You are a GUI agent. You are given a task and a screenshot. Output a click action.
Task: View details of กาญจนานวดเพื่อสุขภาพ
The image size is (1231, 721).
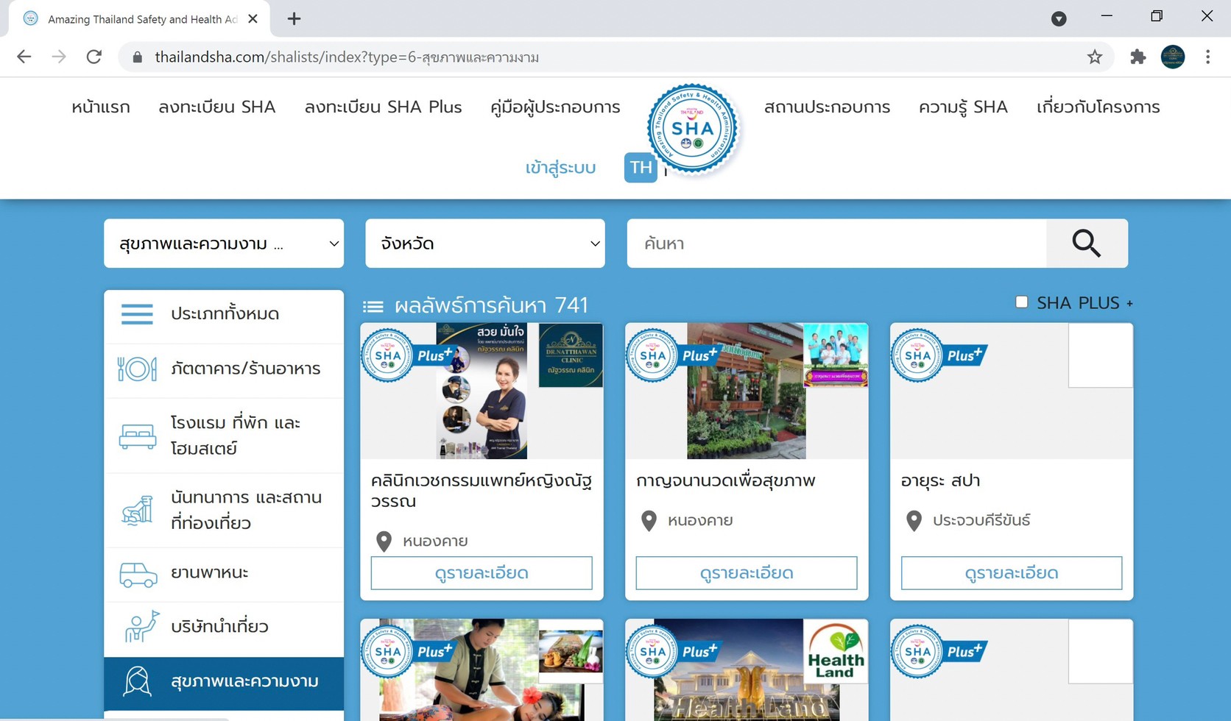click(747, 572)
